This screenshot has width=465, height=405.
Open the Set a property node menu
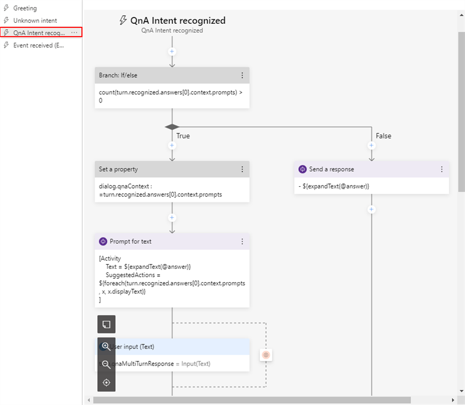click(243, 169)
